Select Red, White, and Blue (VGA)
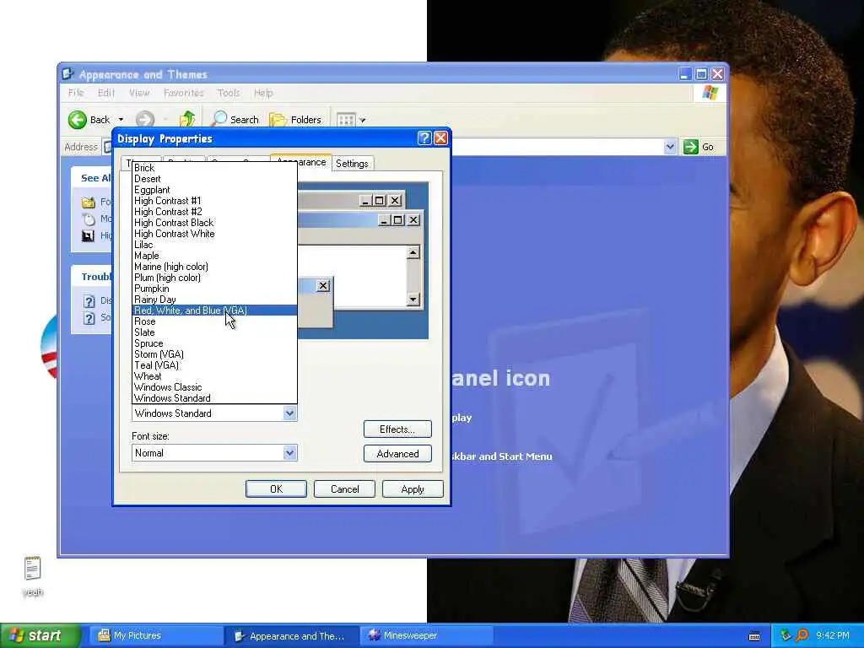The image size is (864, 648). pos(215,310)
